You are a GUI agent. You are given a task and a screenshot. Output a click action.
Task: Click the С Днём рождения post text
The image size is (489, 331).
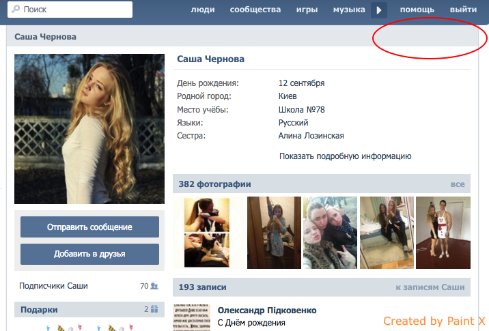251,323
